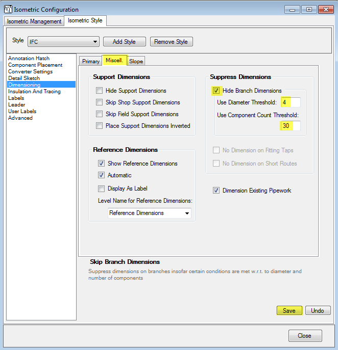Switch to the Isometric Management tab
Image resolution: width=338 pixels, height=350 pixels.
tap(34, 21)
